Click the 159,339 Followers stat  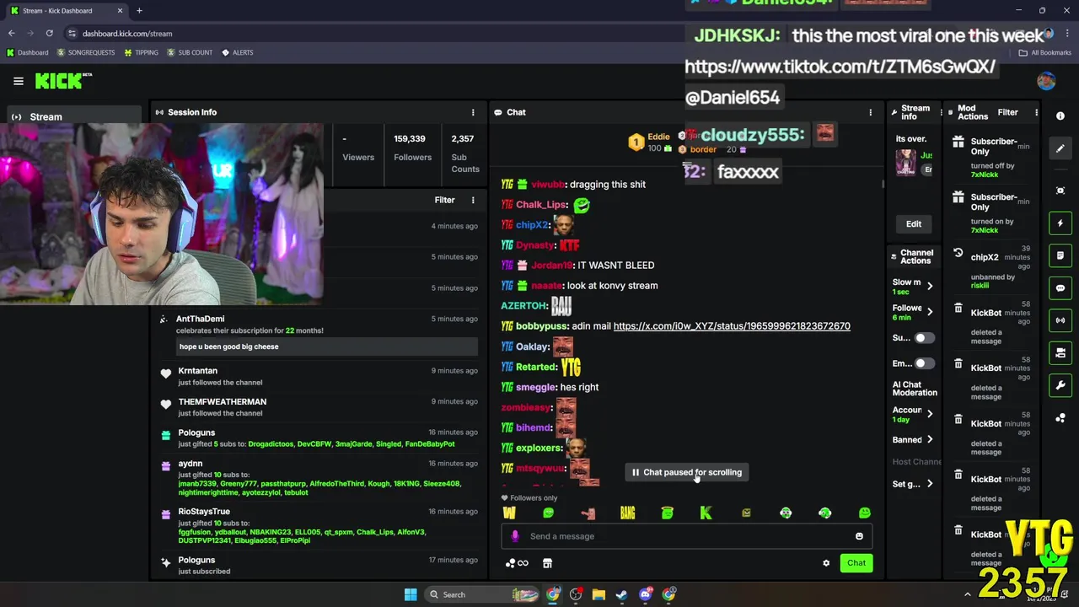[412, 148]
